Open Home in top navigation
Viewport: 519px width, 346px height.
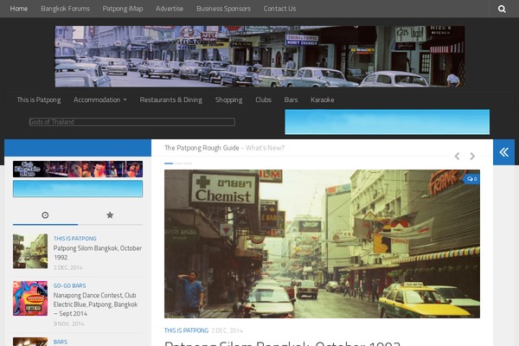(19, 9)
